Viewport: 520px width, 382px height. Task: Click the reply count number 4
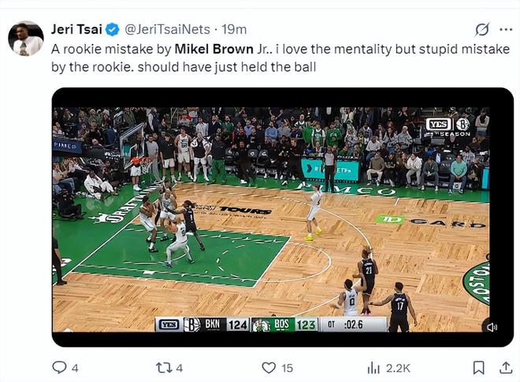(x=75, y=368)
